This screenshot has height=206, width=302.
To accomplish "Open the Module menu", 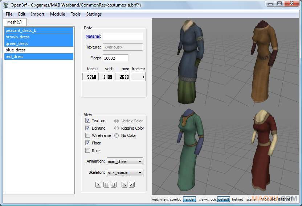I will (x=57, y=14).
